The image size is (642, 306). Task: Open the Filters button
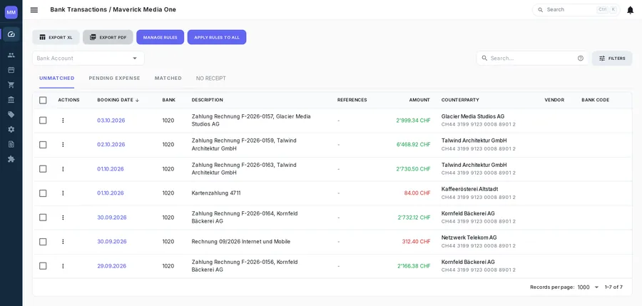coord(612,58)
